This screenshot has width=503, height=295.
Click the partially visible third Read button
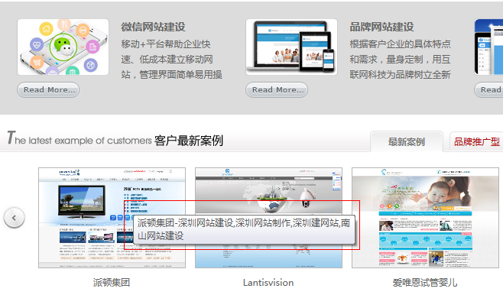488,89
